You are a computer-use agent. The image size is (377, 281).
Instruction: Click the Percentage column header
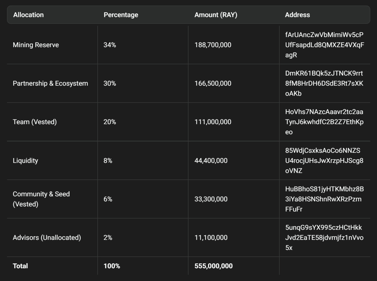[x=121, y=15]
